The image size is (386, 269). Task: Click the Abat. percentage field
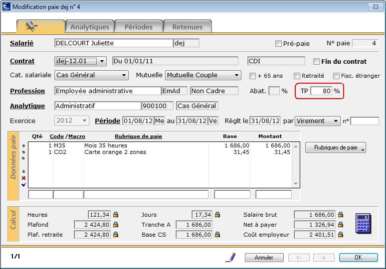(x=274, y=91)
